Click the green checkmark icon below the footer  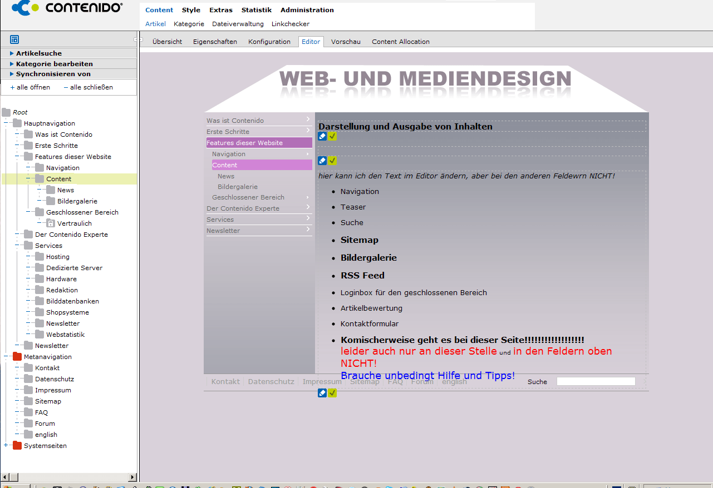(332, 393)
